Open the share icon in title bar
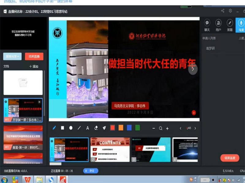The height and width of the screenshot is (183, 245). pyautogui.click(x=223, y=11)
